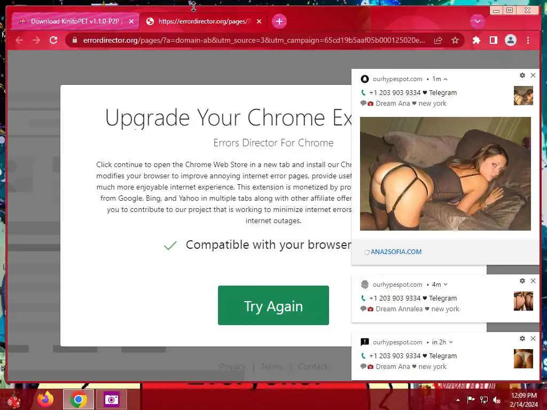The image size is (547, 410).
Task: Open settings gear of the 1m notification
Action: click(522, 75)
